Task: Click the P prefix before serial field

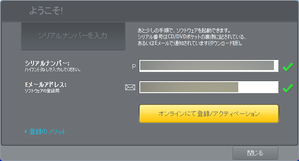Action: [134, 67]
